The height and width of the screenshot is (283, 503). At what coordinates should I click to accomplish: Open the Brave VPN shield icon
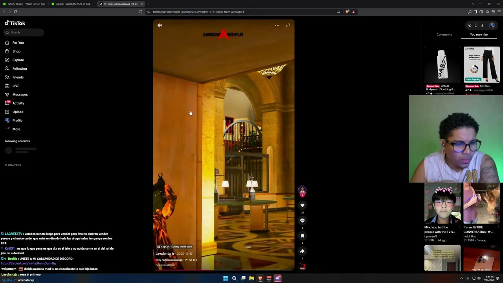tap(493, 12)
